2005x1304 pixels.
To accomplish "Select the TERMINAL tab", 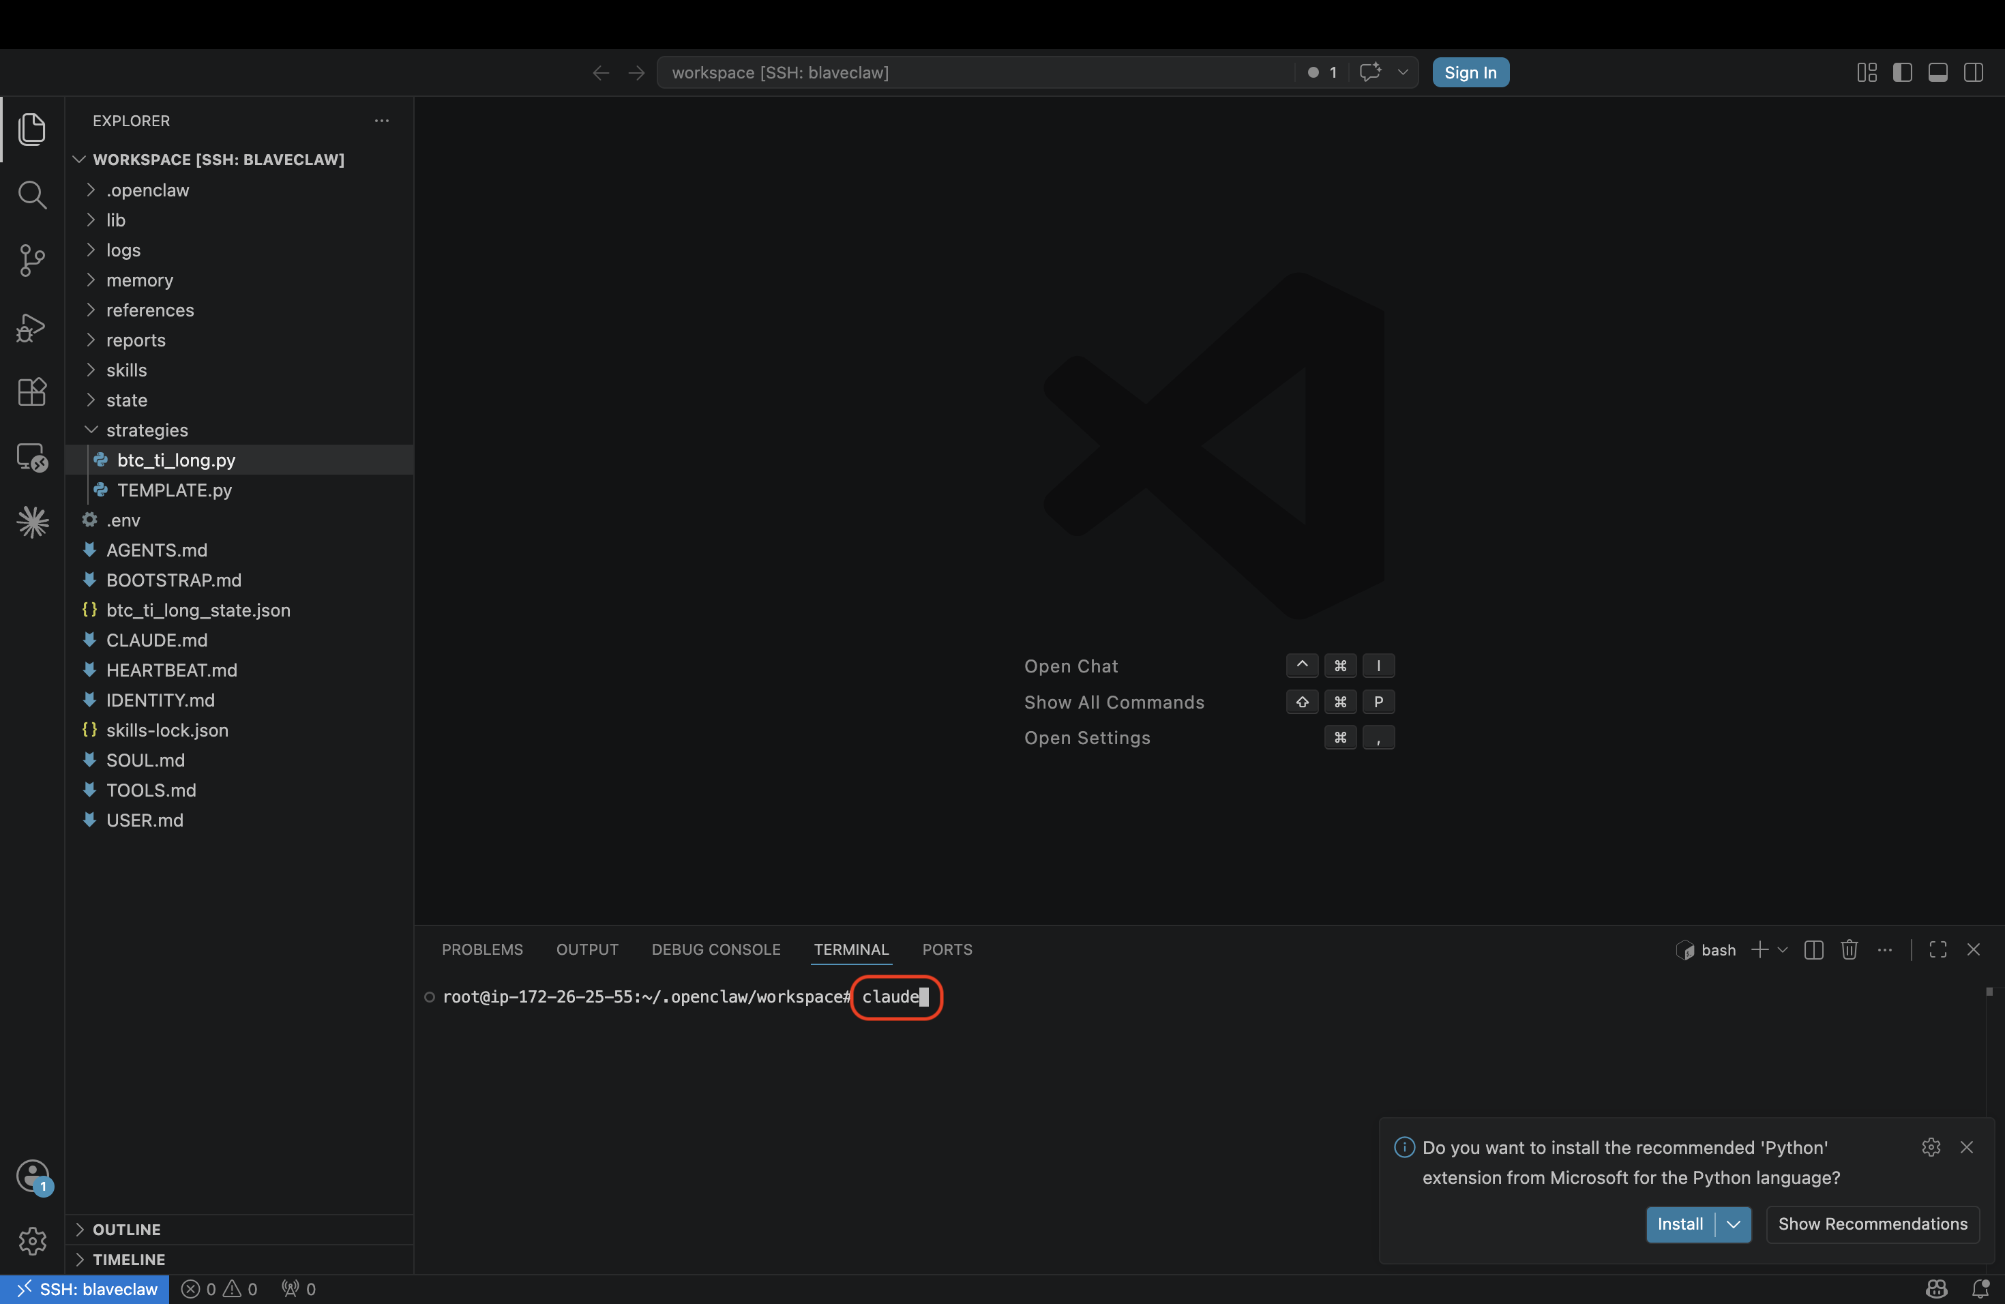I will pyautogui.click(x=851, y=949).
